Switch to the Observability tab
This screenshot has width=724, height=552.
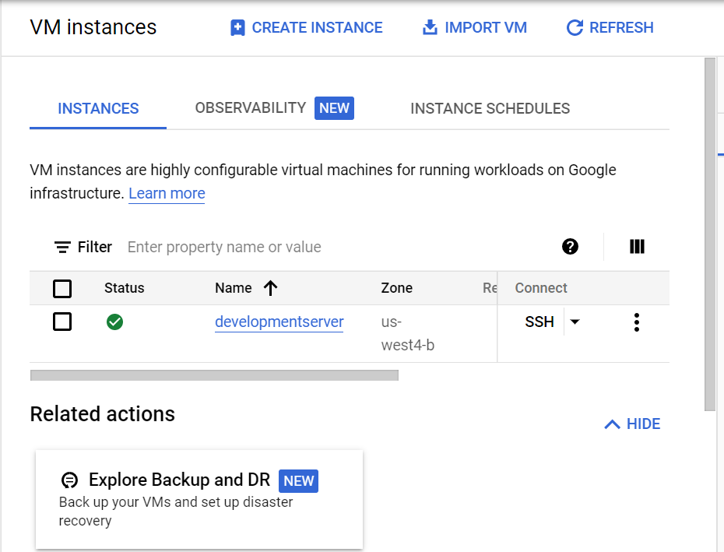click(274, 108)
